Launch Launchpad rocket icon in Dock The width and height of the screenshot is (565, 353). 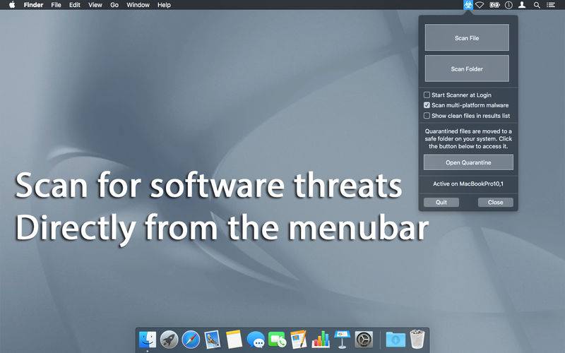coord(169,340)
